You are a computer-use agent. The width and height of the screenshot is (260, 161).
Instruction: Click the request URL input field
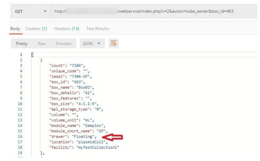pyautogui.click(x=154, y=11)
